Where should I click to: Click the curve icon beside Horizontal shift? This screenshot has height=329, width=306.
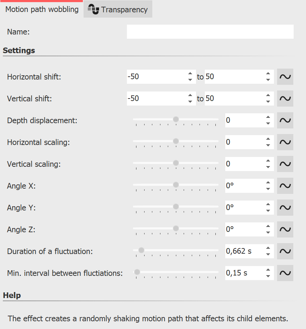[x=285, y=77]
